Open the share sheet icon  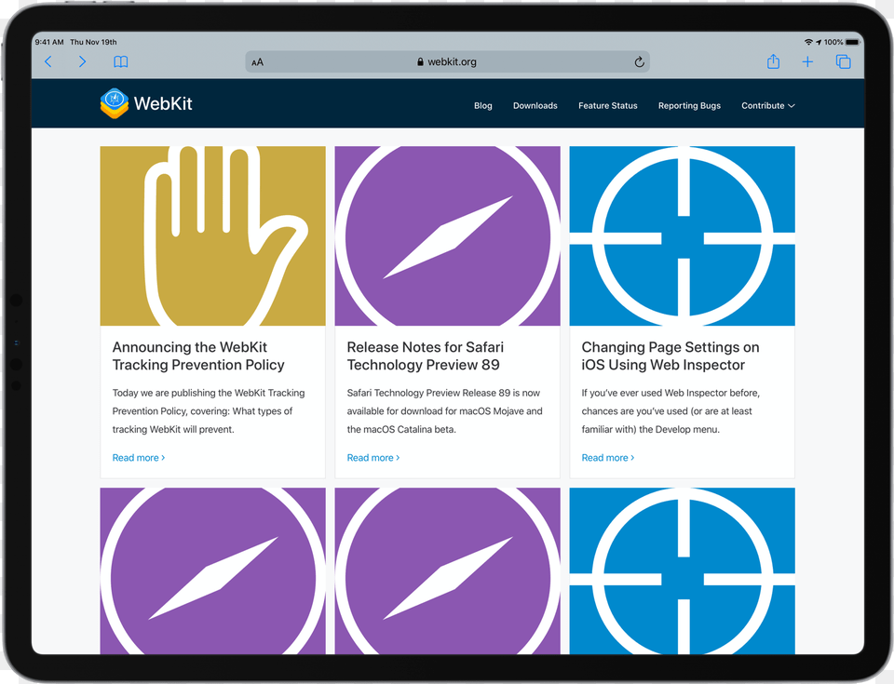[773, 61]
